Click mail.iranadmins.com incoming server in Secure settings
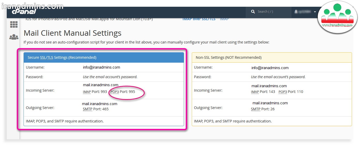The width and height of the screenshot is (360, 146). [101, 85]
